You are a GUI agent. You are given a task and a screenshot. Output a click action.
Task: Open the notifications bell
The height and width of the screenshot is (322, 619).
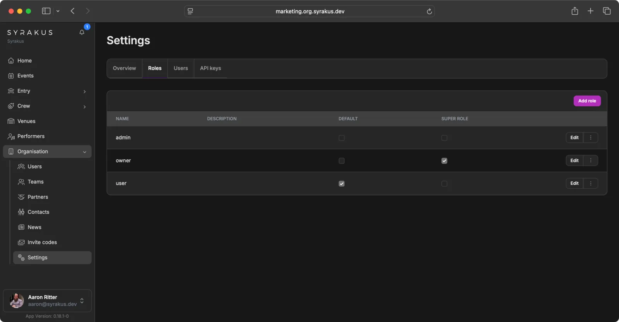[82, 32]
